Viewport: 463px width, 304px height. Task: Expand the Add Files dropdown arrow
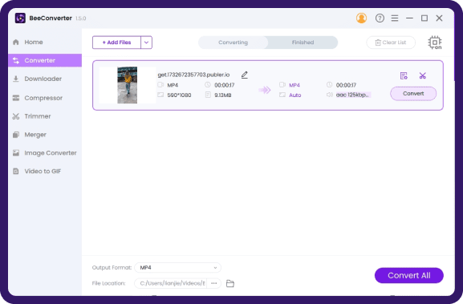tap(147, 43)
